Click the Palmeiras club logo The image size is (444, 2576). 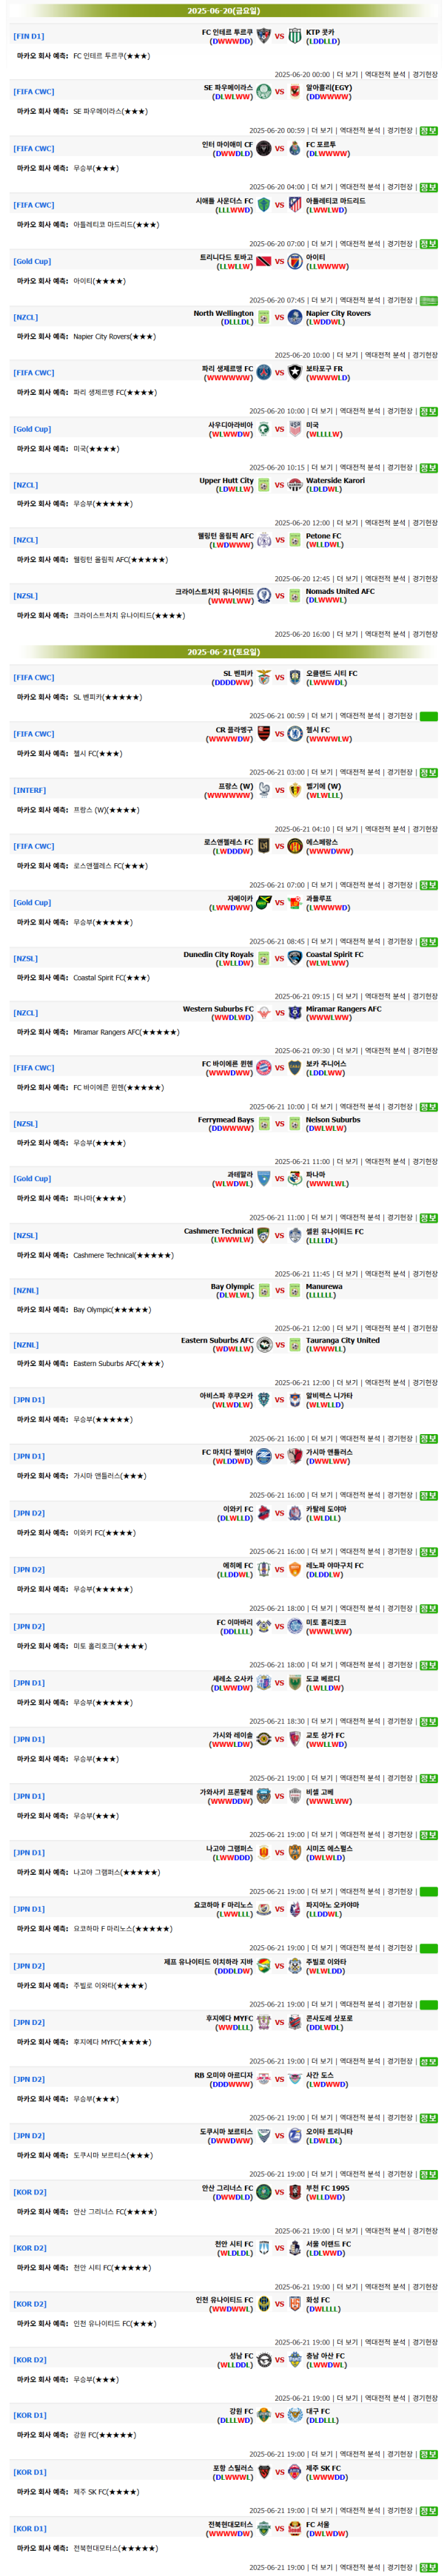(x=264, y=91)
